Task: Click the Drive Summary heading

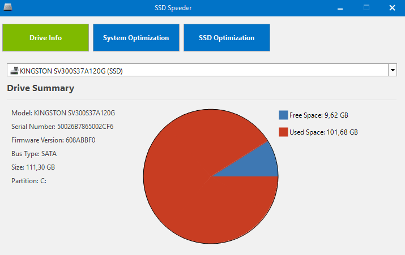Action: tap(41, 88)
